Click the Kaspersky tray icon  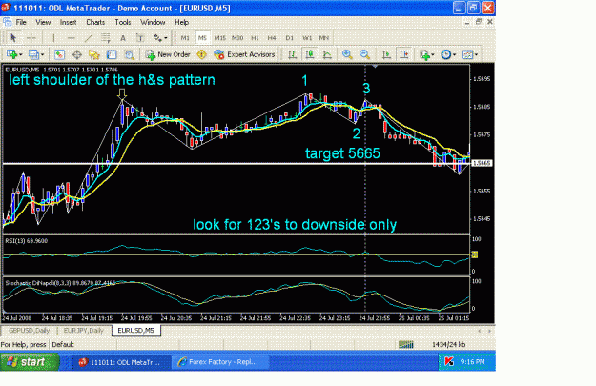click(x=449, y=361)
